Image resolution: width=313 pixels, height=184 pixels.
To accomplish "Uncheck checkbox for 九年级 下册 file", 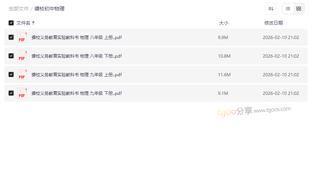I will 11,93.
